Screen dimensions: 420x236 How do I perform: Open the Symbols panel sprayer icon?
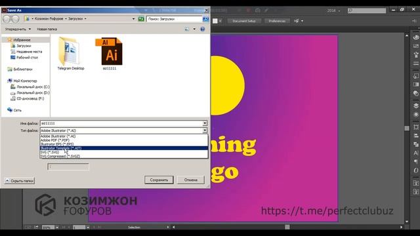coord(415,55)
